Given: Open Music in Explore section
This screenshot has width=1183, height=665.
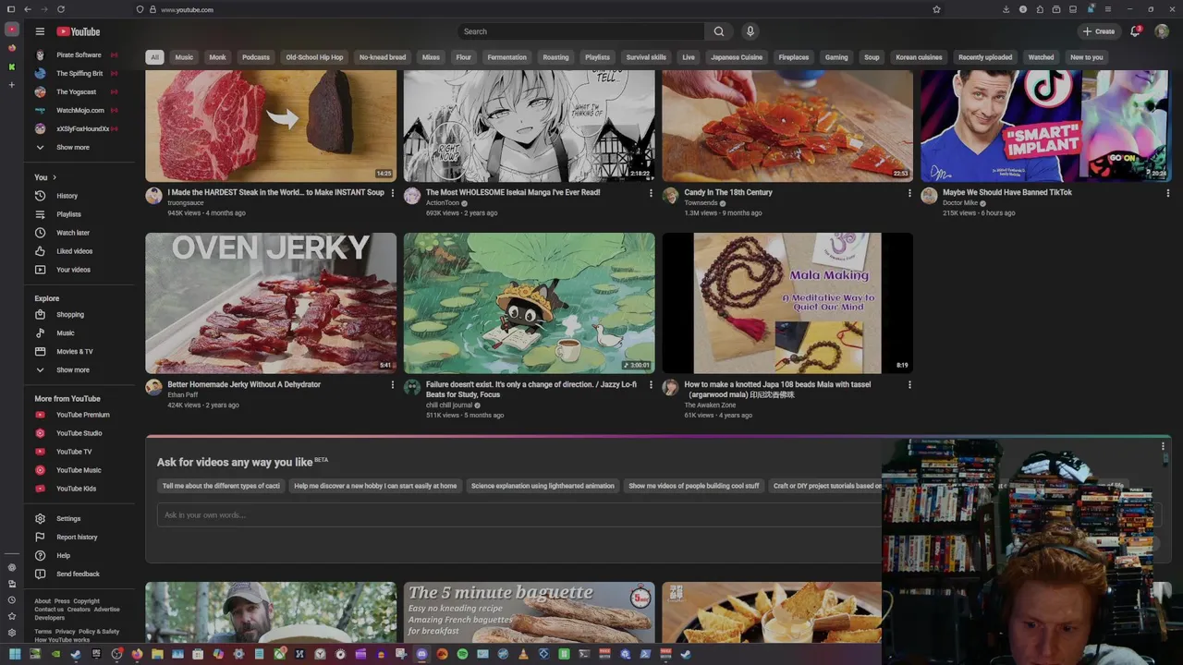Looking at the screenshot, I should tap(65, 333).
